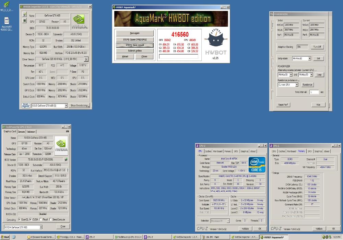Viewport: 343px width, 240px height.
Task: Click Reset Perf in Powermizer
Action: tap(283, 105)
